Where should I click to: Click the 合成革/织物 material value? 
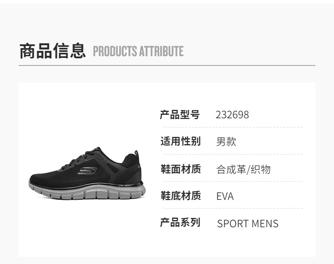coord(244,169)
